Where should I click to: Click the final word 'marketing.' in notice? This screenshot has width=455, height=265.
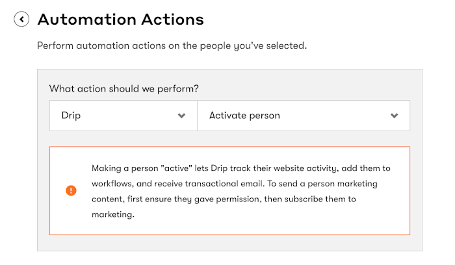coord(113,214)
